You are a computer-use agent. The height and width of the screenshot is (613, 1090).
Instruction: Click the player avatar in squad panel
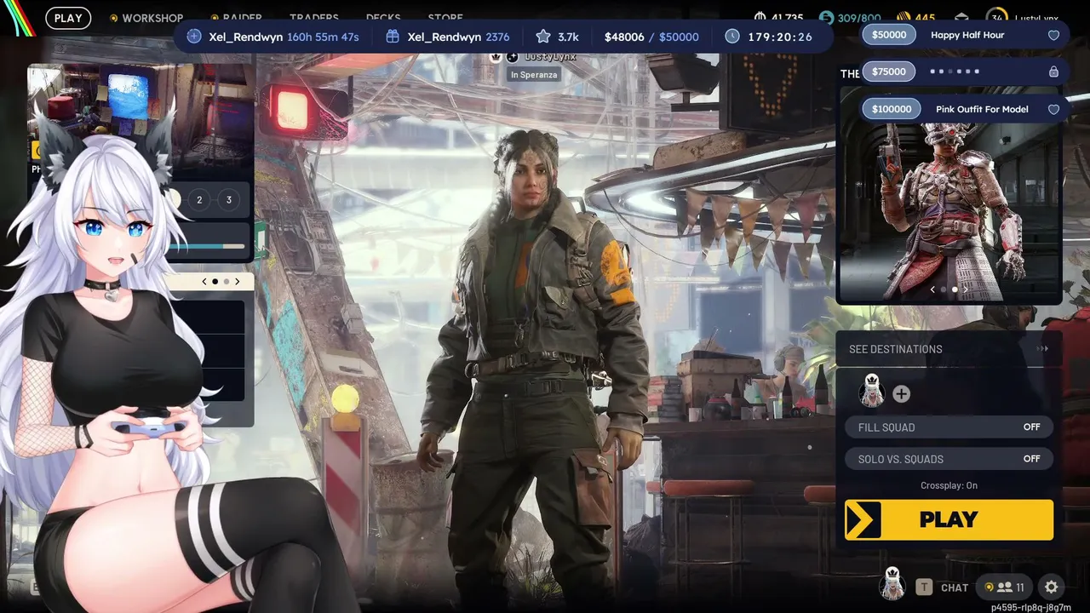(871, 392)
